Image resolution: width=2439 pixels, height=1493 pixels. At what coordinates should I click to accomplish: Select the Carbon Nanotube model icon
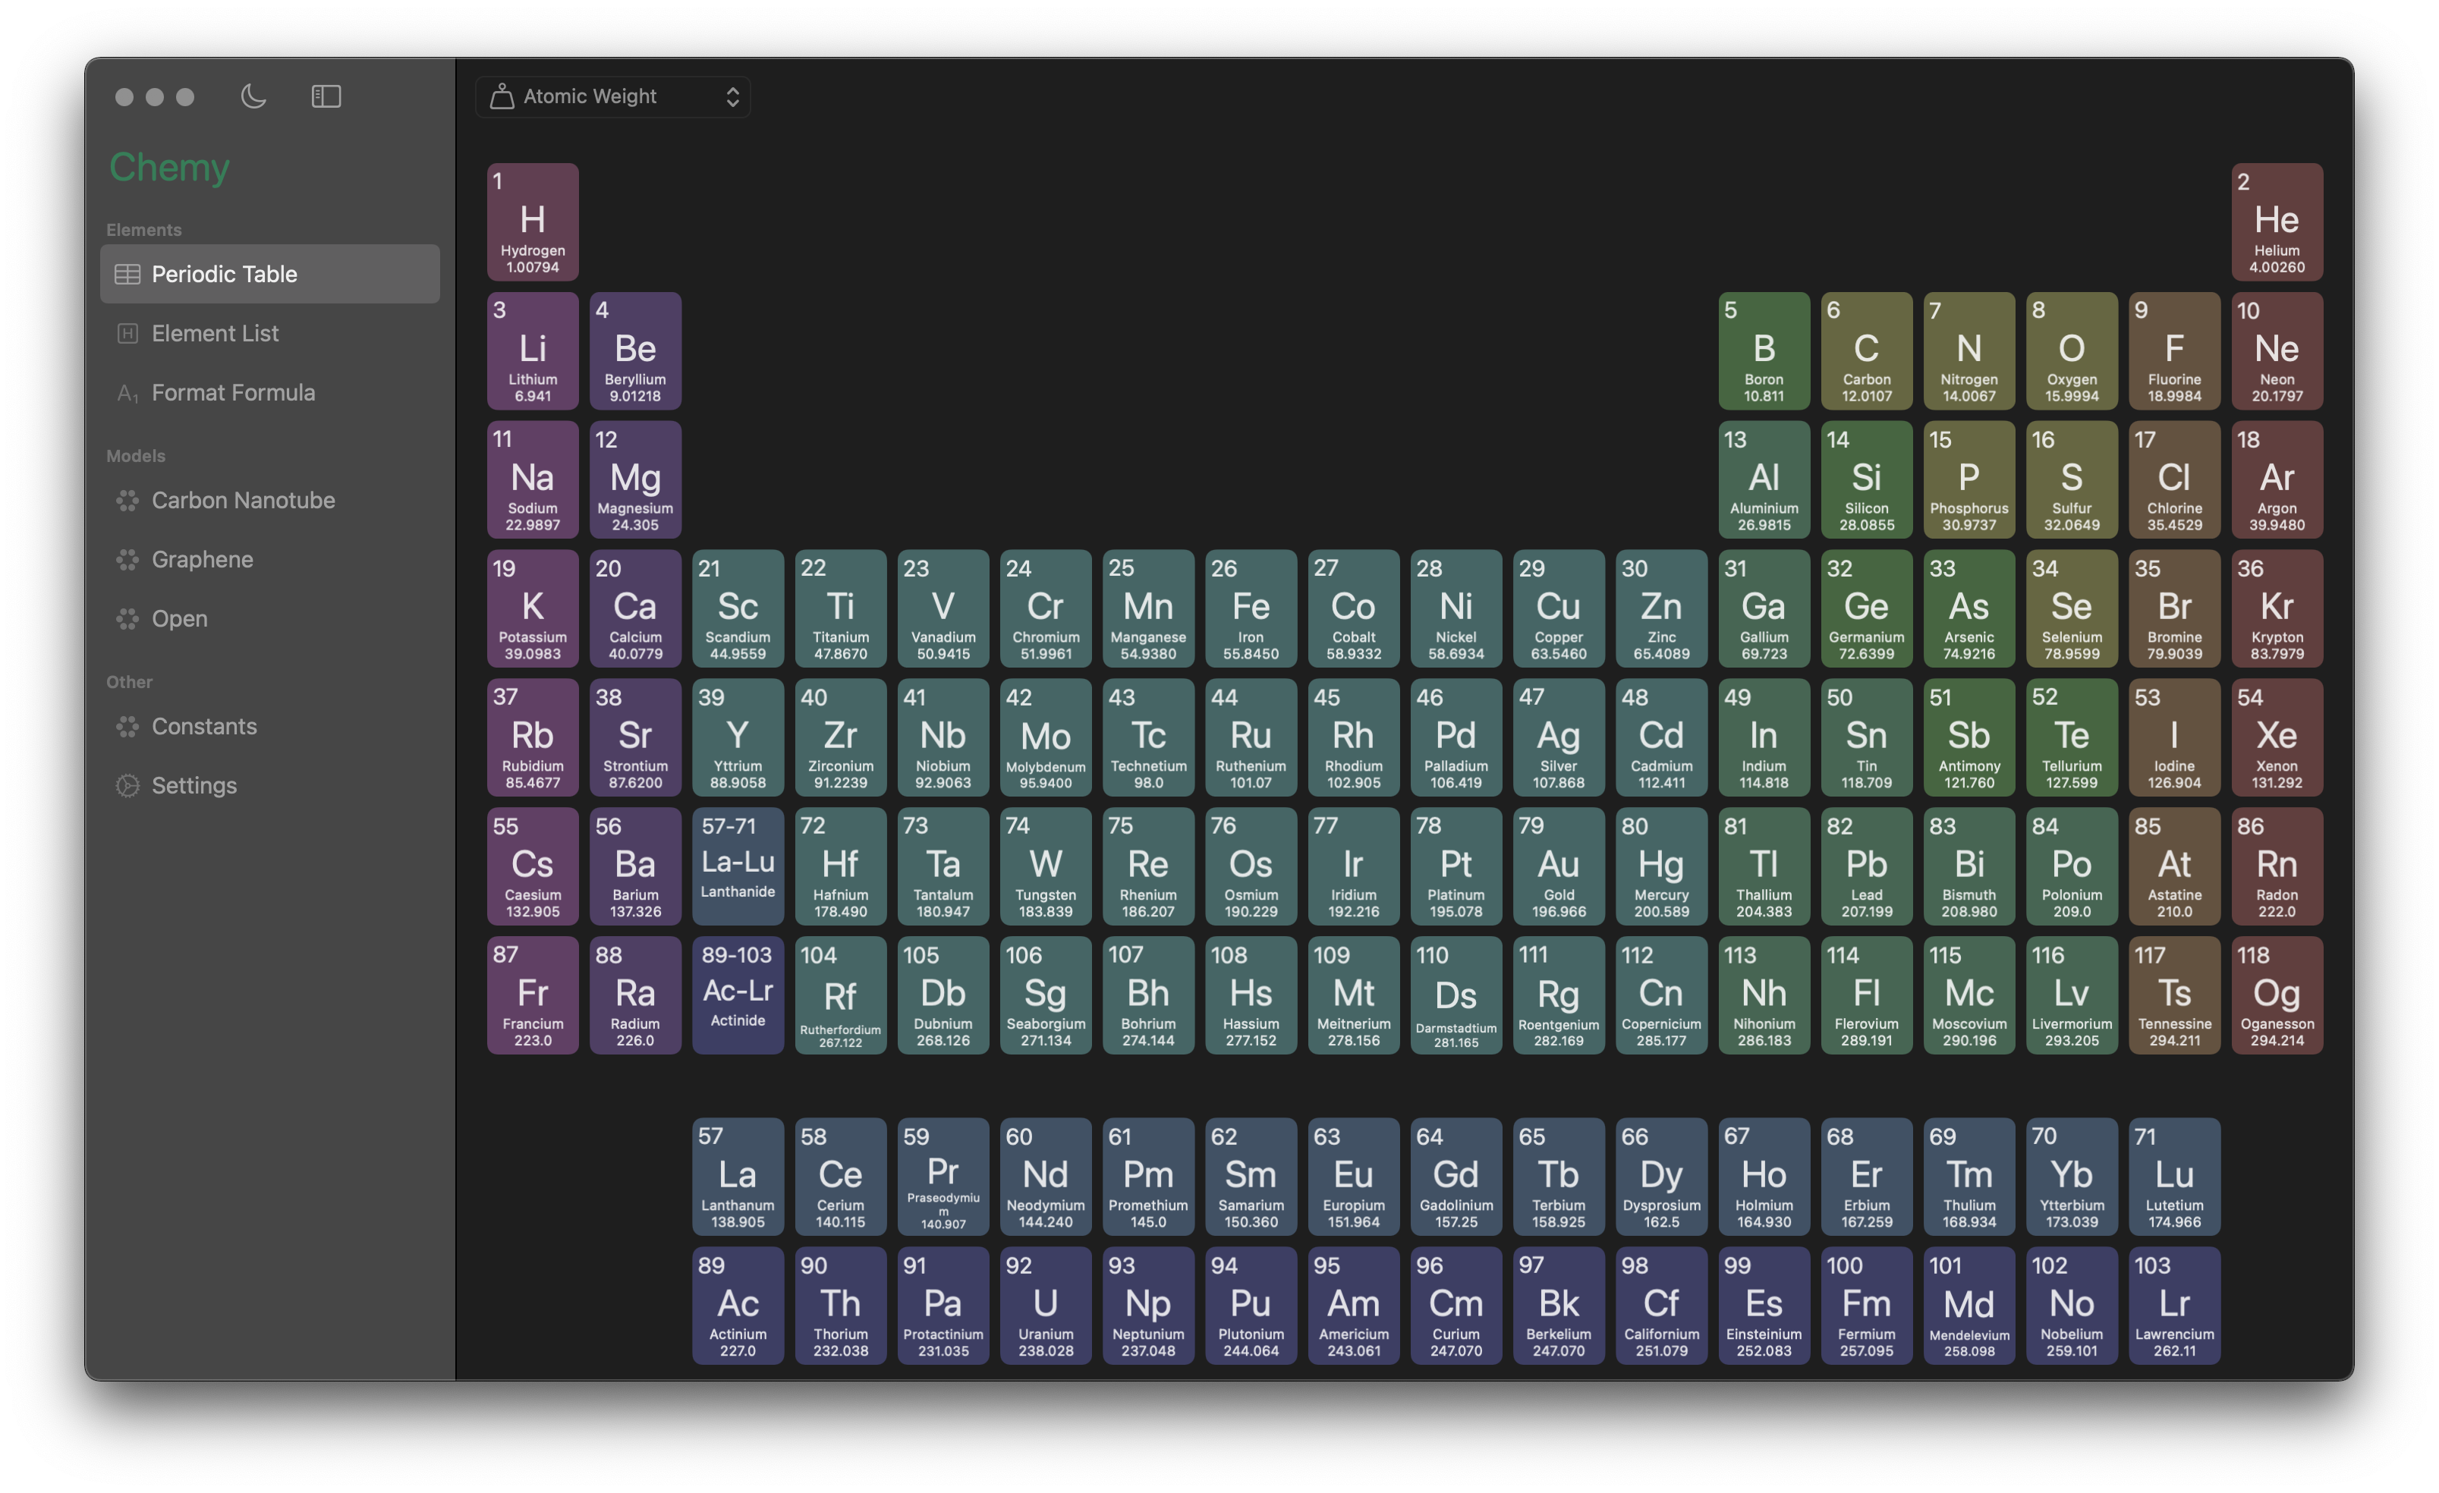[127, 501]
